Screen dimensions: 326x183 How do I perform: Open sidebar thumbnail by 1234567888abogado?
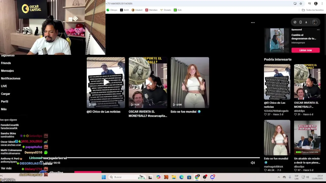coord(277,82)
